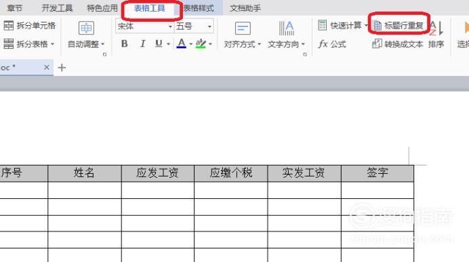Click the Sort (排序) A-Z icon
This screenshot has height=262, width=469.
click(436, 28)
